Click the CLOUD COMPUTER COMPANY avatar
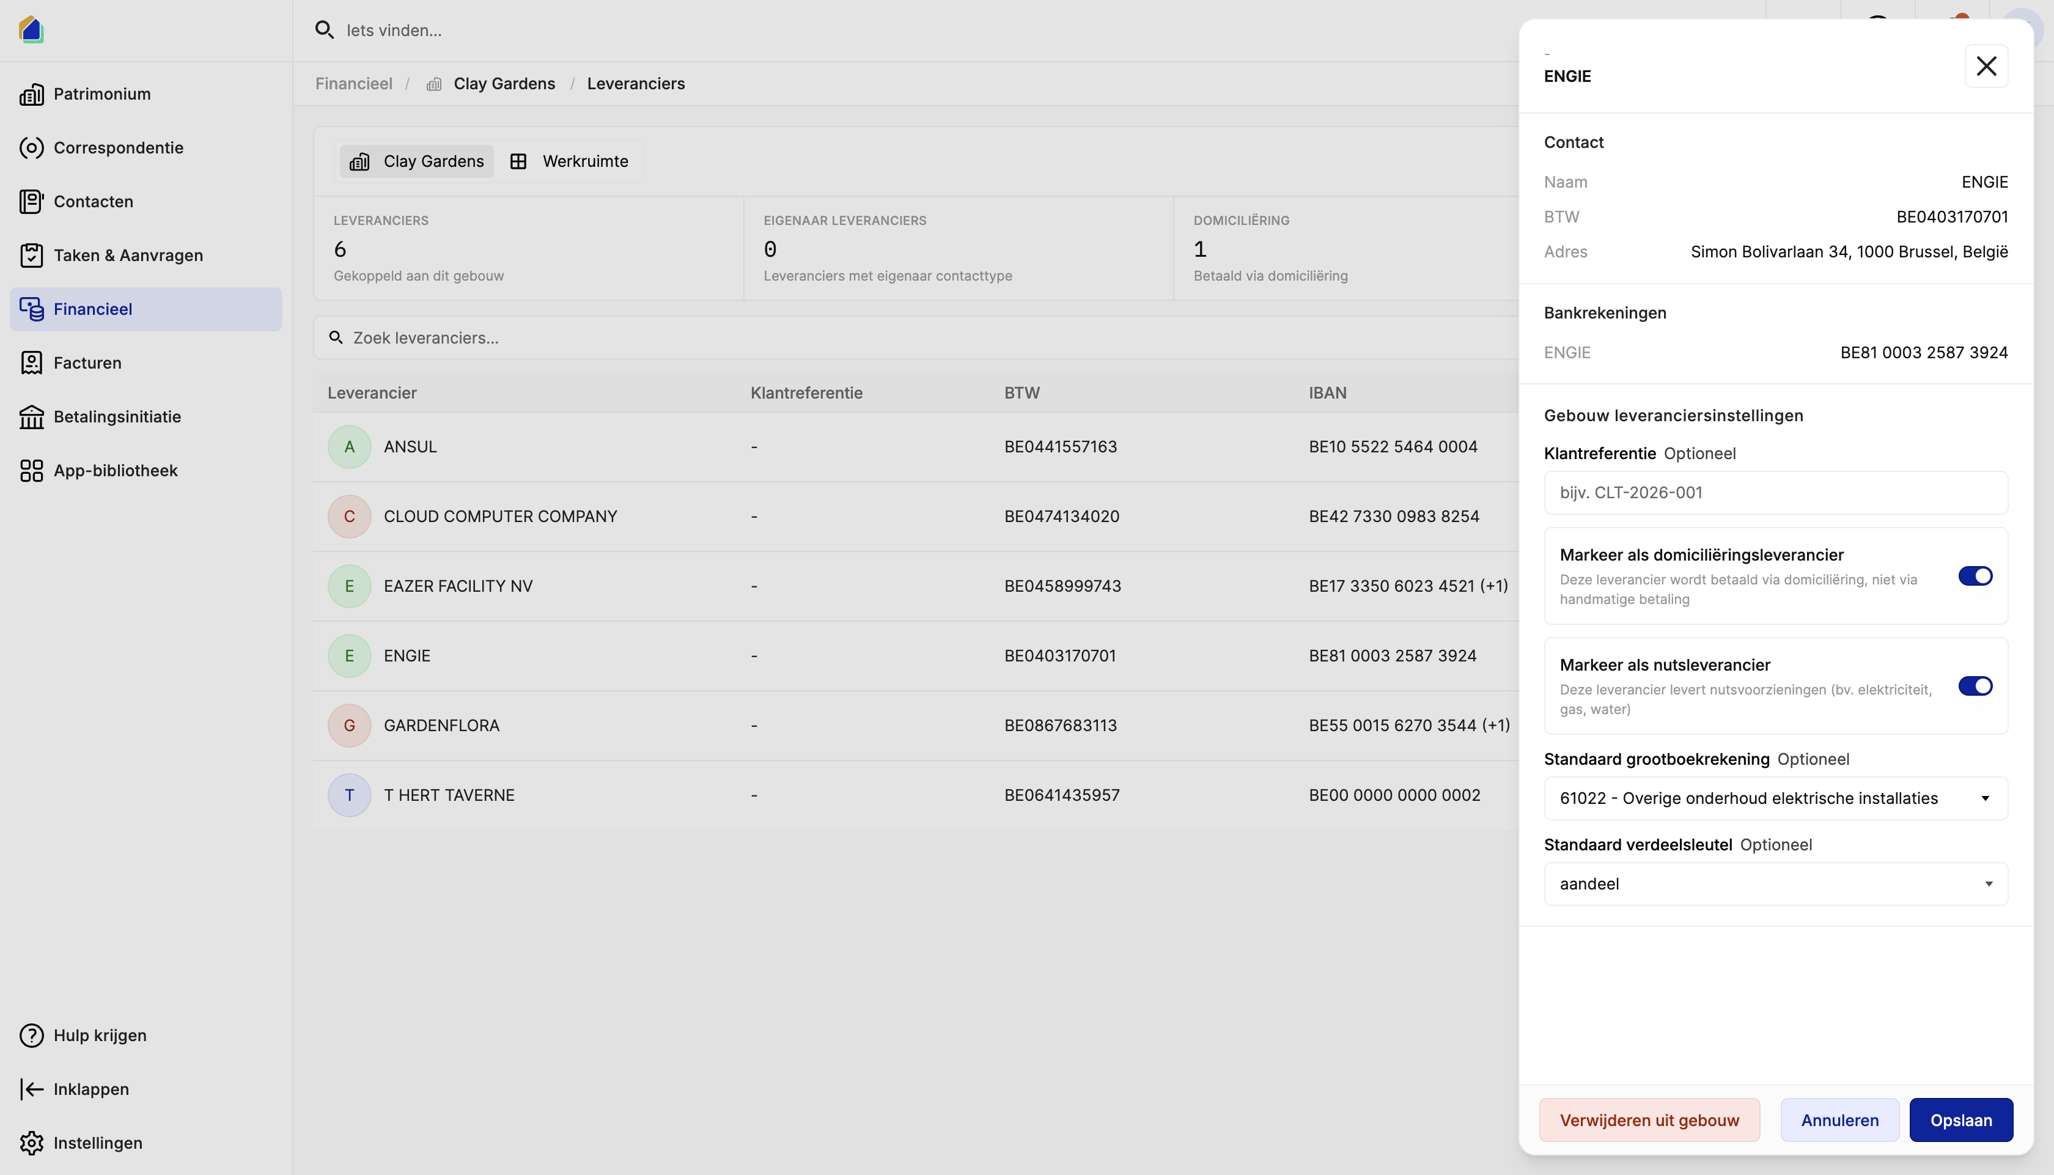 pos(349,517)
